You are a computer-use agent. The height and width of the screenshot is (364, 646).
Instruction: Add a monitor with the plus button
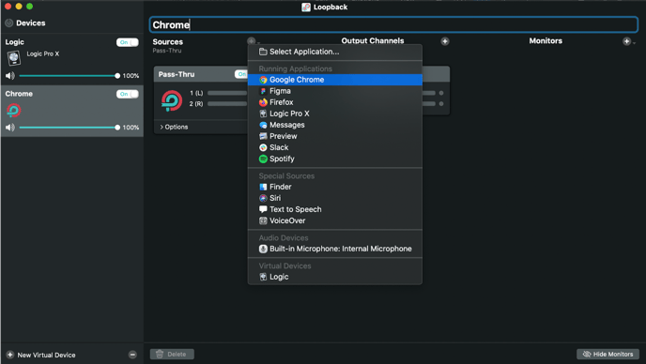(626, 41)
